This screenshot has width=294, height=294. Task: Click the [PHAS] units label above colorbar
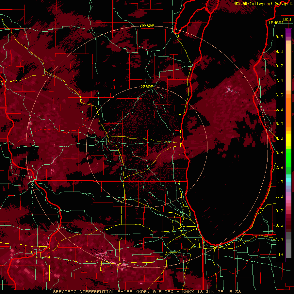276,23
